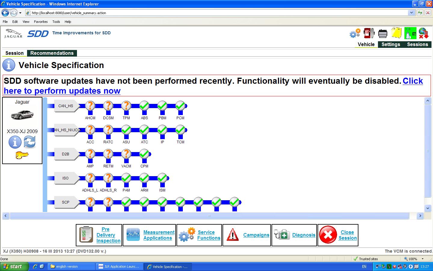Click the PCM module node icon
Viewport: 433px width, 271px height.
click(x=180, y=106)
